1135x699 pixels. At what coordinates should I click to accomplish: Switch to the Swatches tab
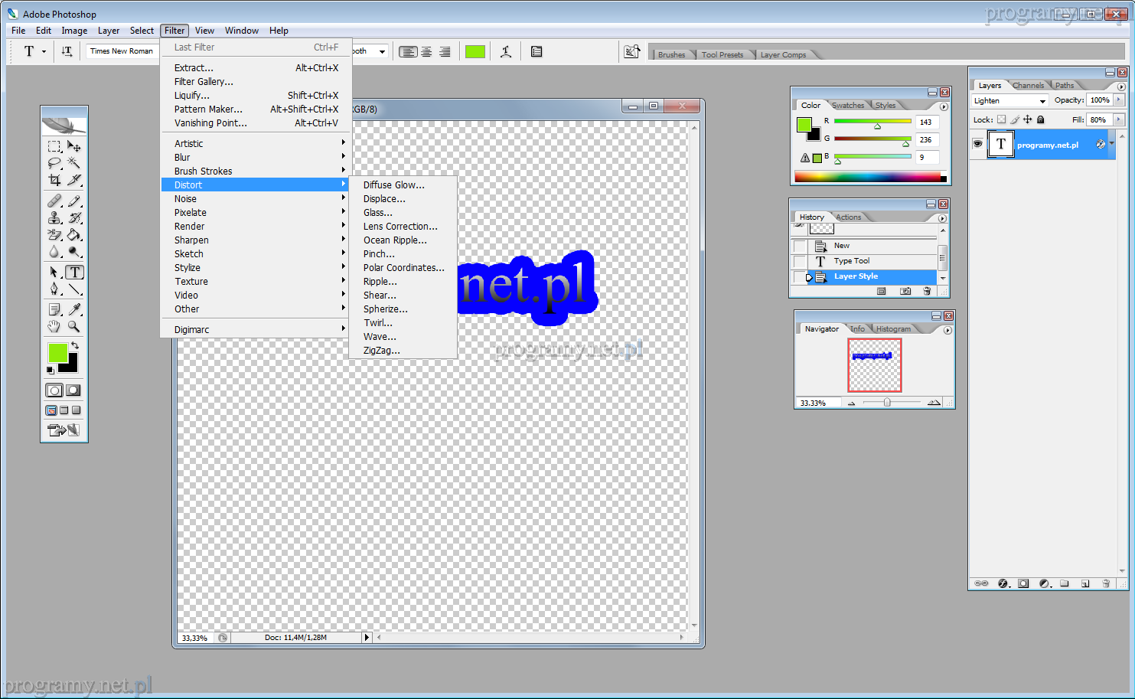point(848,106)
